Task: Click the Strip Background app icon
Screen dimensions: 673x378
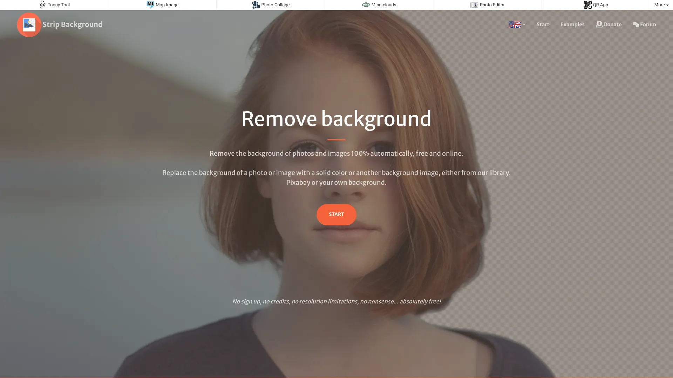Action: [29, 25]
